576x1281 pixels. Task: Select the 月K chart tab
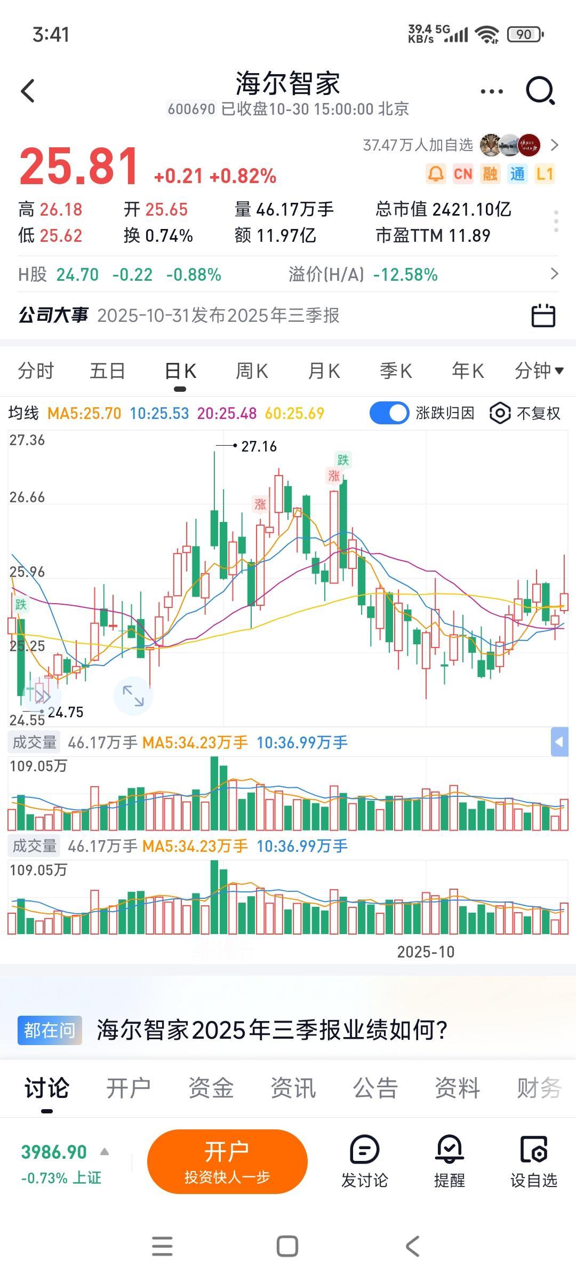[324, 370]
